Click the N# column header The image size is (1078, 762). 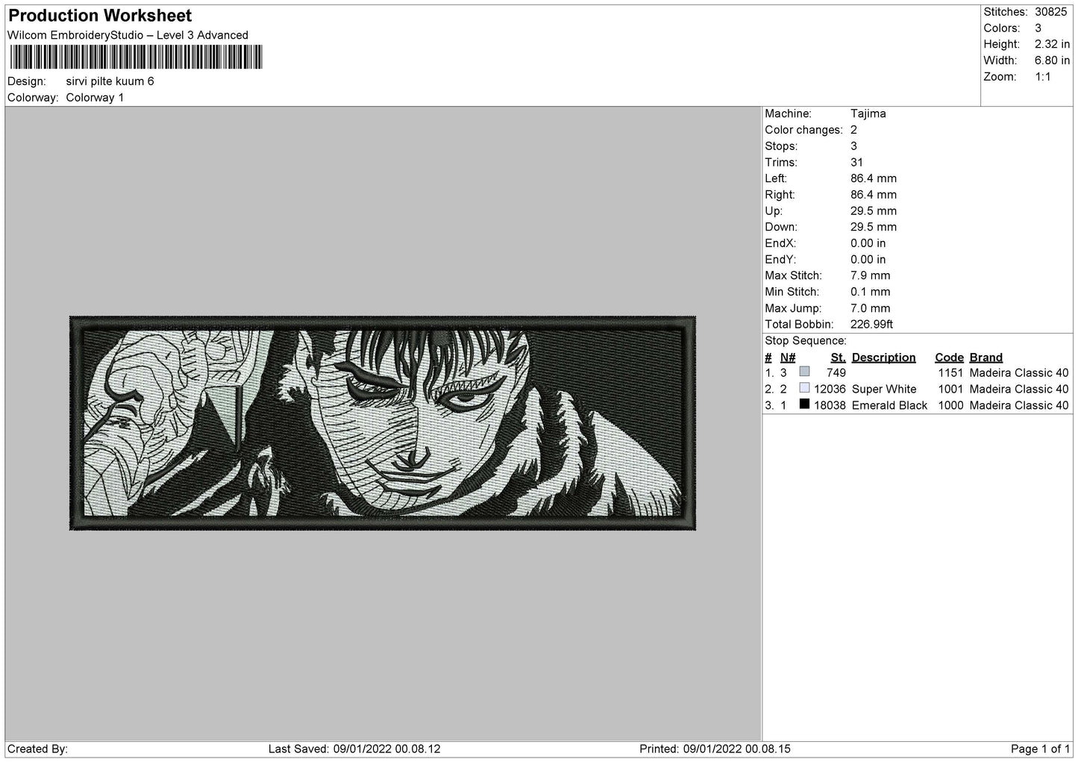[788, 357]
